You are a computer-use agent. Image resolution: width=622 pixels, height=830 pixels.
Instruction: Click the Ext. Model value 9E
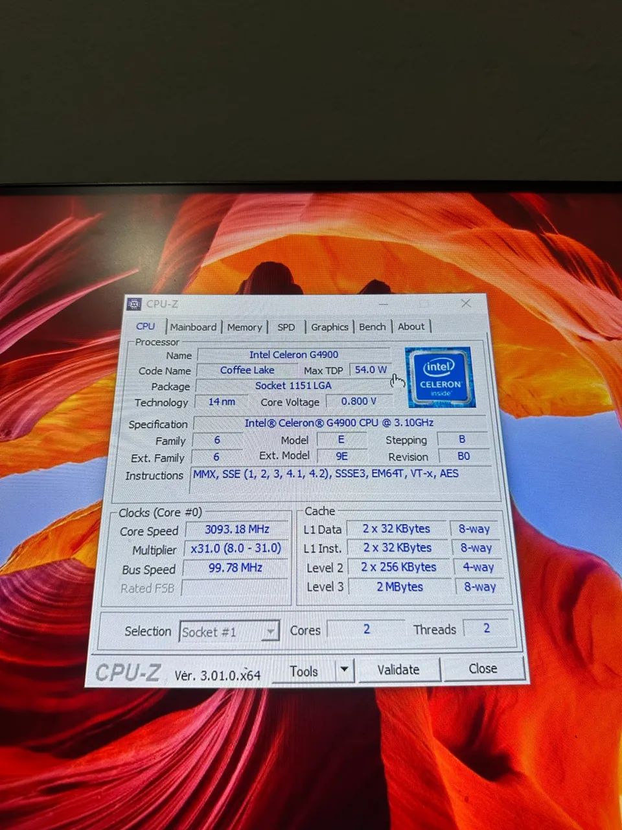(x=341, y=456)
